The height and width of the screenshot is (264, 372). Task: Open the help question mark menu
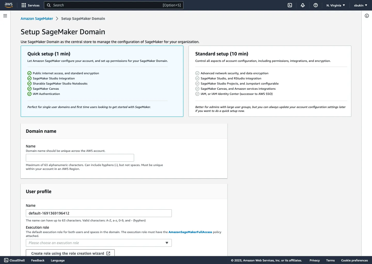pos(316,5)
